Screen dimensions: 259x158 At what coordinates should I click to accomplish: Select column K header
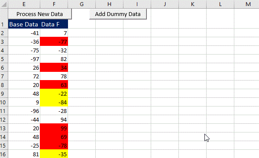[193, 4]
